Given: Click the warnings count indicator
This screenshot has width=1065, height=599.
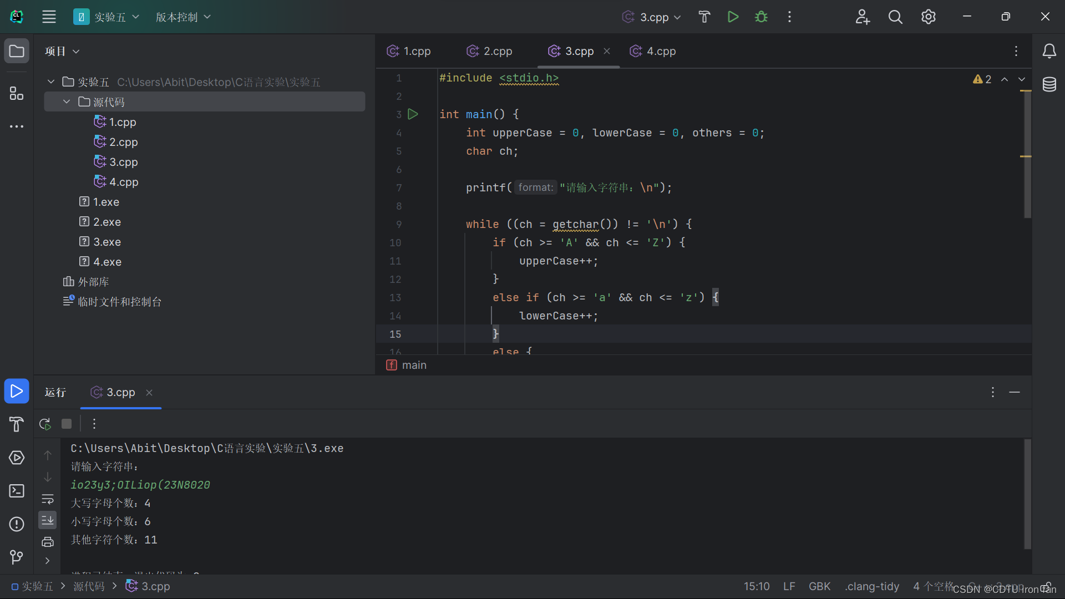Looking at the screenshot, I should [x=982, y=79].
